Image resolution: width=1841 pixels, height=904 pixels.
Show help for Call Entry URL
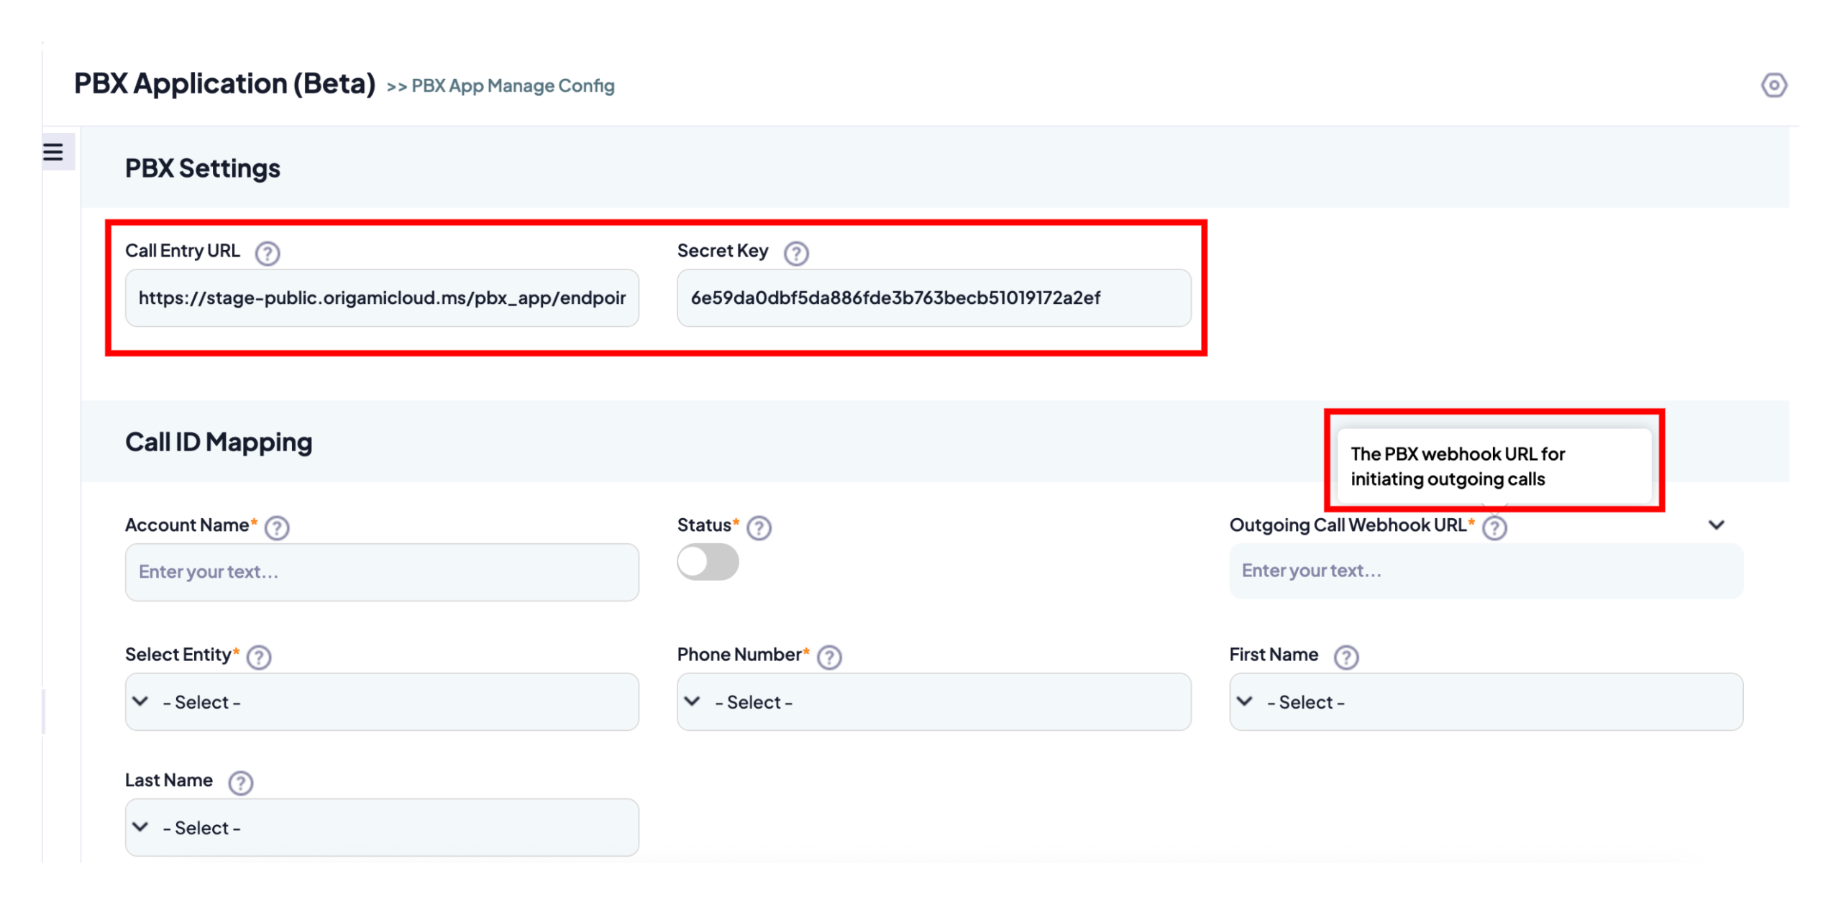(268, 253)
